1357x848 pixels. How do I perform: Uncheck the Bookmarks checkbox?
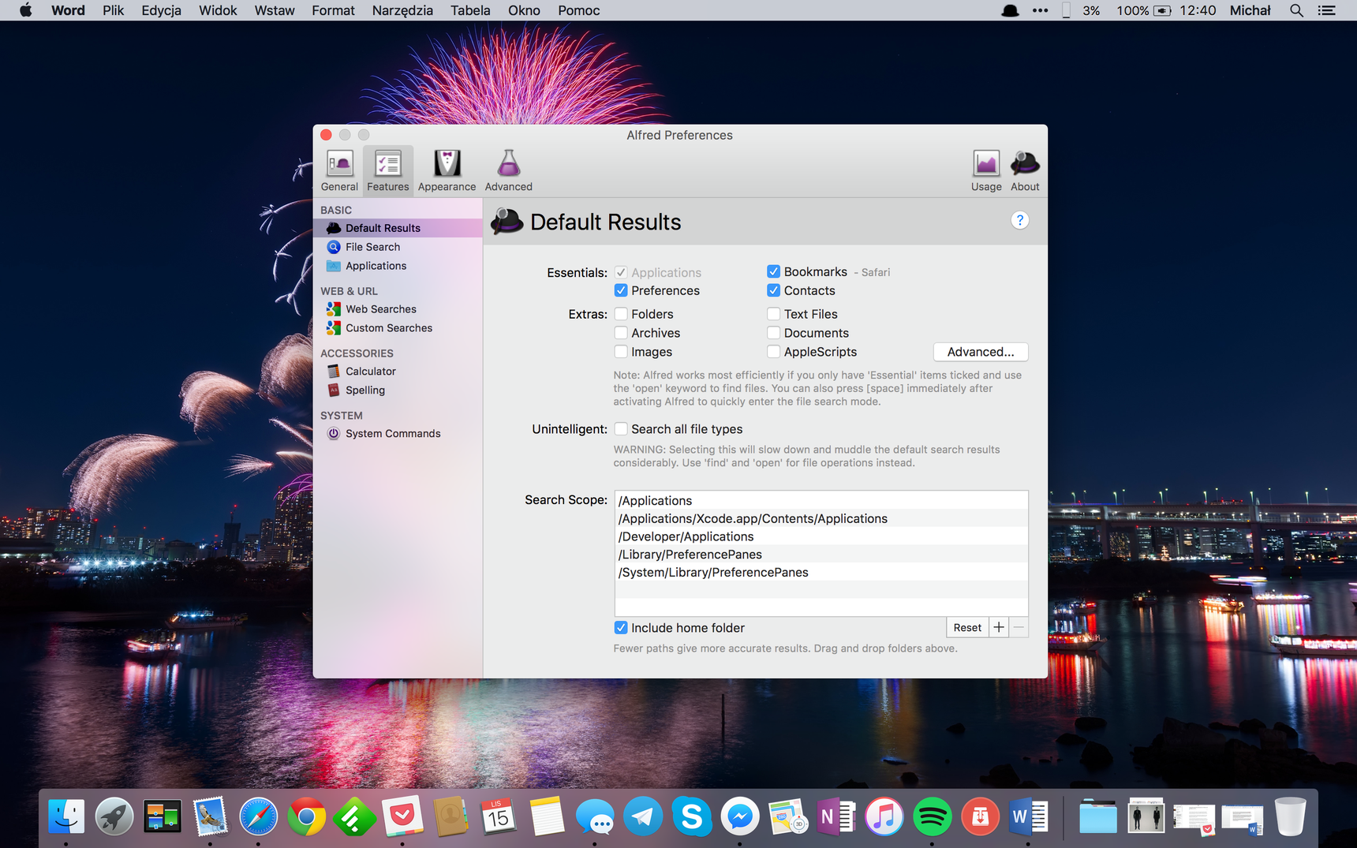[x=773, y=271]
